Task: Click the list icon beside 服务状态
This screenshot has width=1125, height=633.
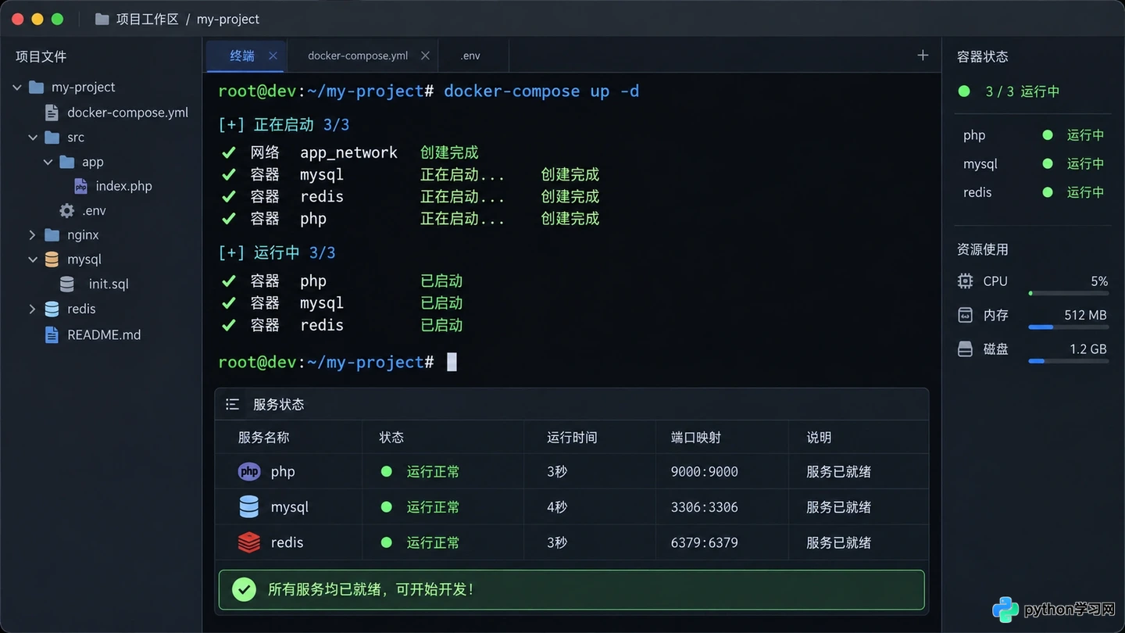Action: tap(232, 404)
